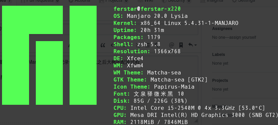The height and width of the screenshot is (125, 278).
Task: Click the kernel version '5.4.31-1-MANJARO'
Action: tap(211, 23)
